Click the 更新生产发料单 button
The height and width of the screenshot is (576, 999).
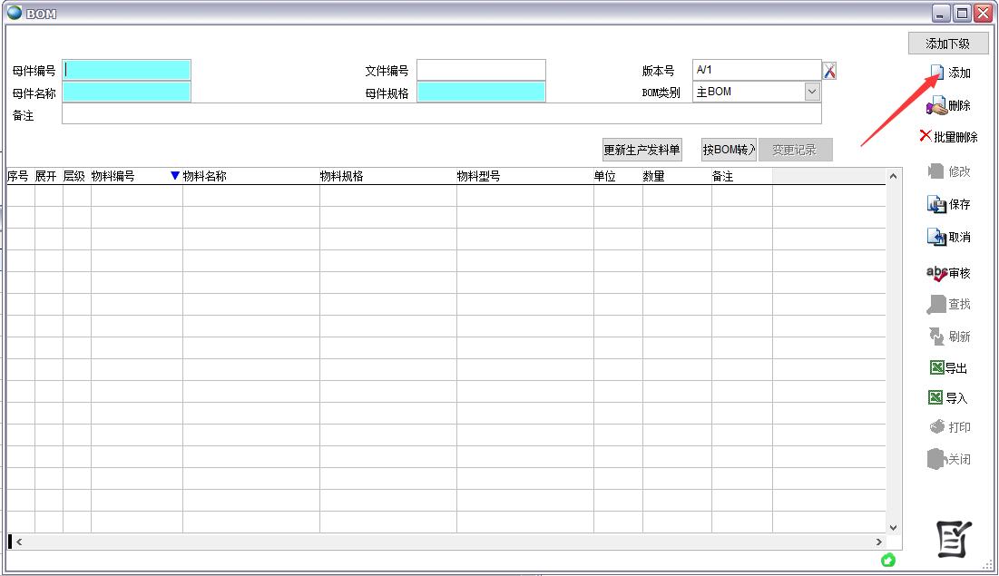click(x=642, y=151)
